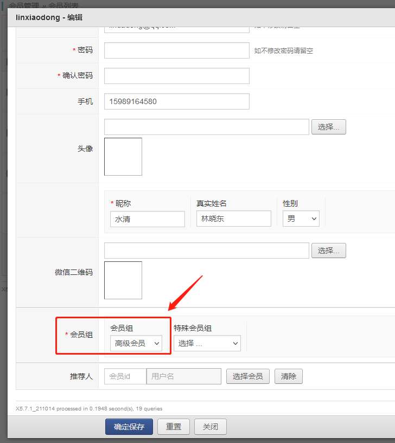Viewport: 395px width, 443px height.
Task: Focus the 确认密码 confirm password field
Action: [x=176, y=76]
